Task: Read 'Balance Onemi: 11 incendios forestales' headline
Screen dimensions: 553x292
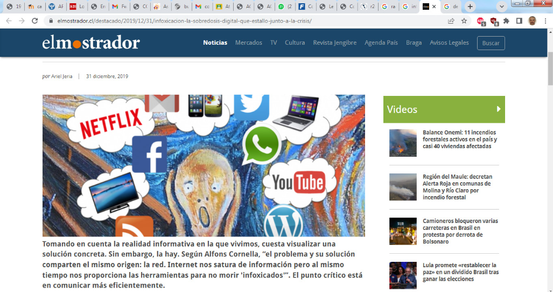Action: 460,140
